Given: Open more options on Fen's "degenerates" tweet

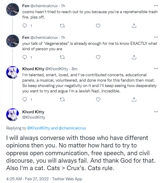Looking at the screenshot, I should (156, 37).
